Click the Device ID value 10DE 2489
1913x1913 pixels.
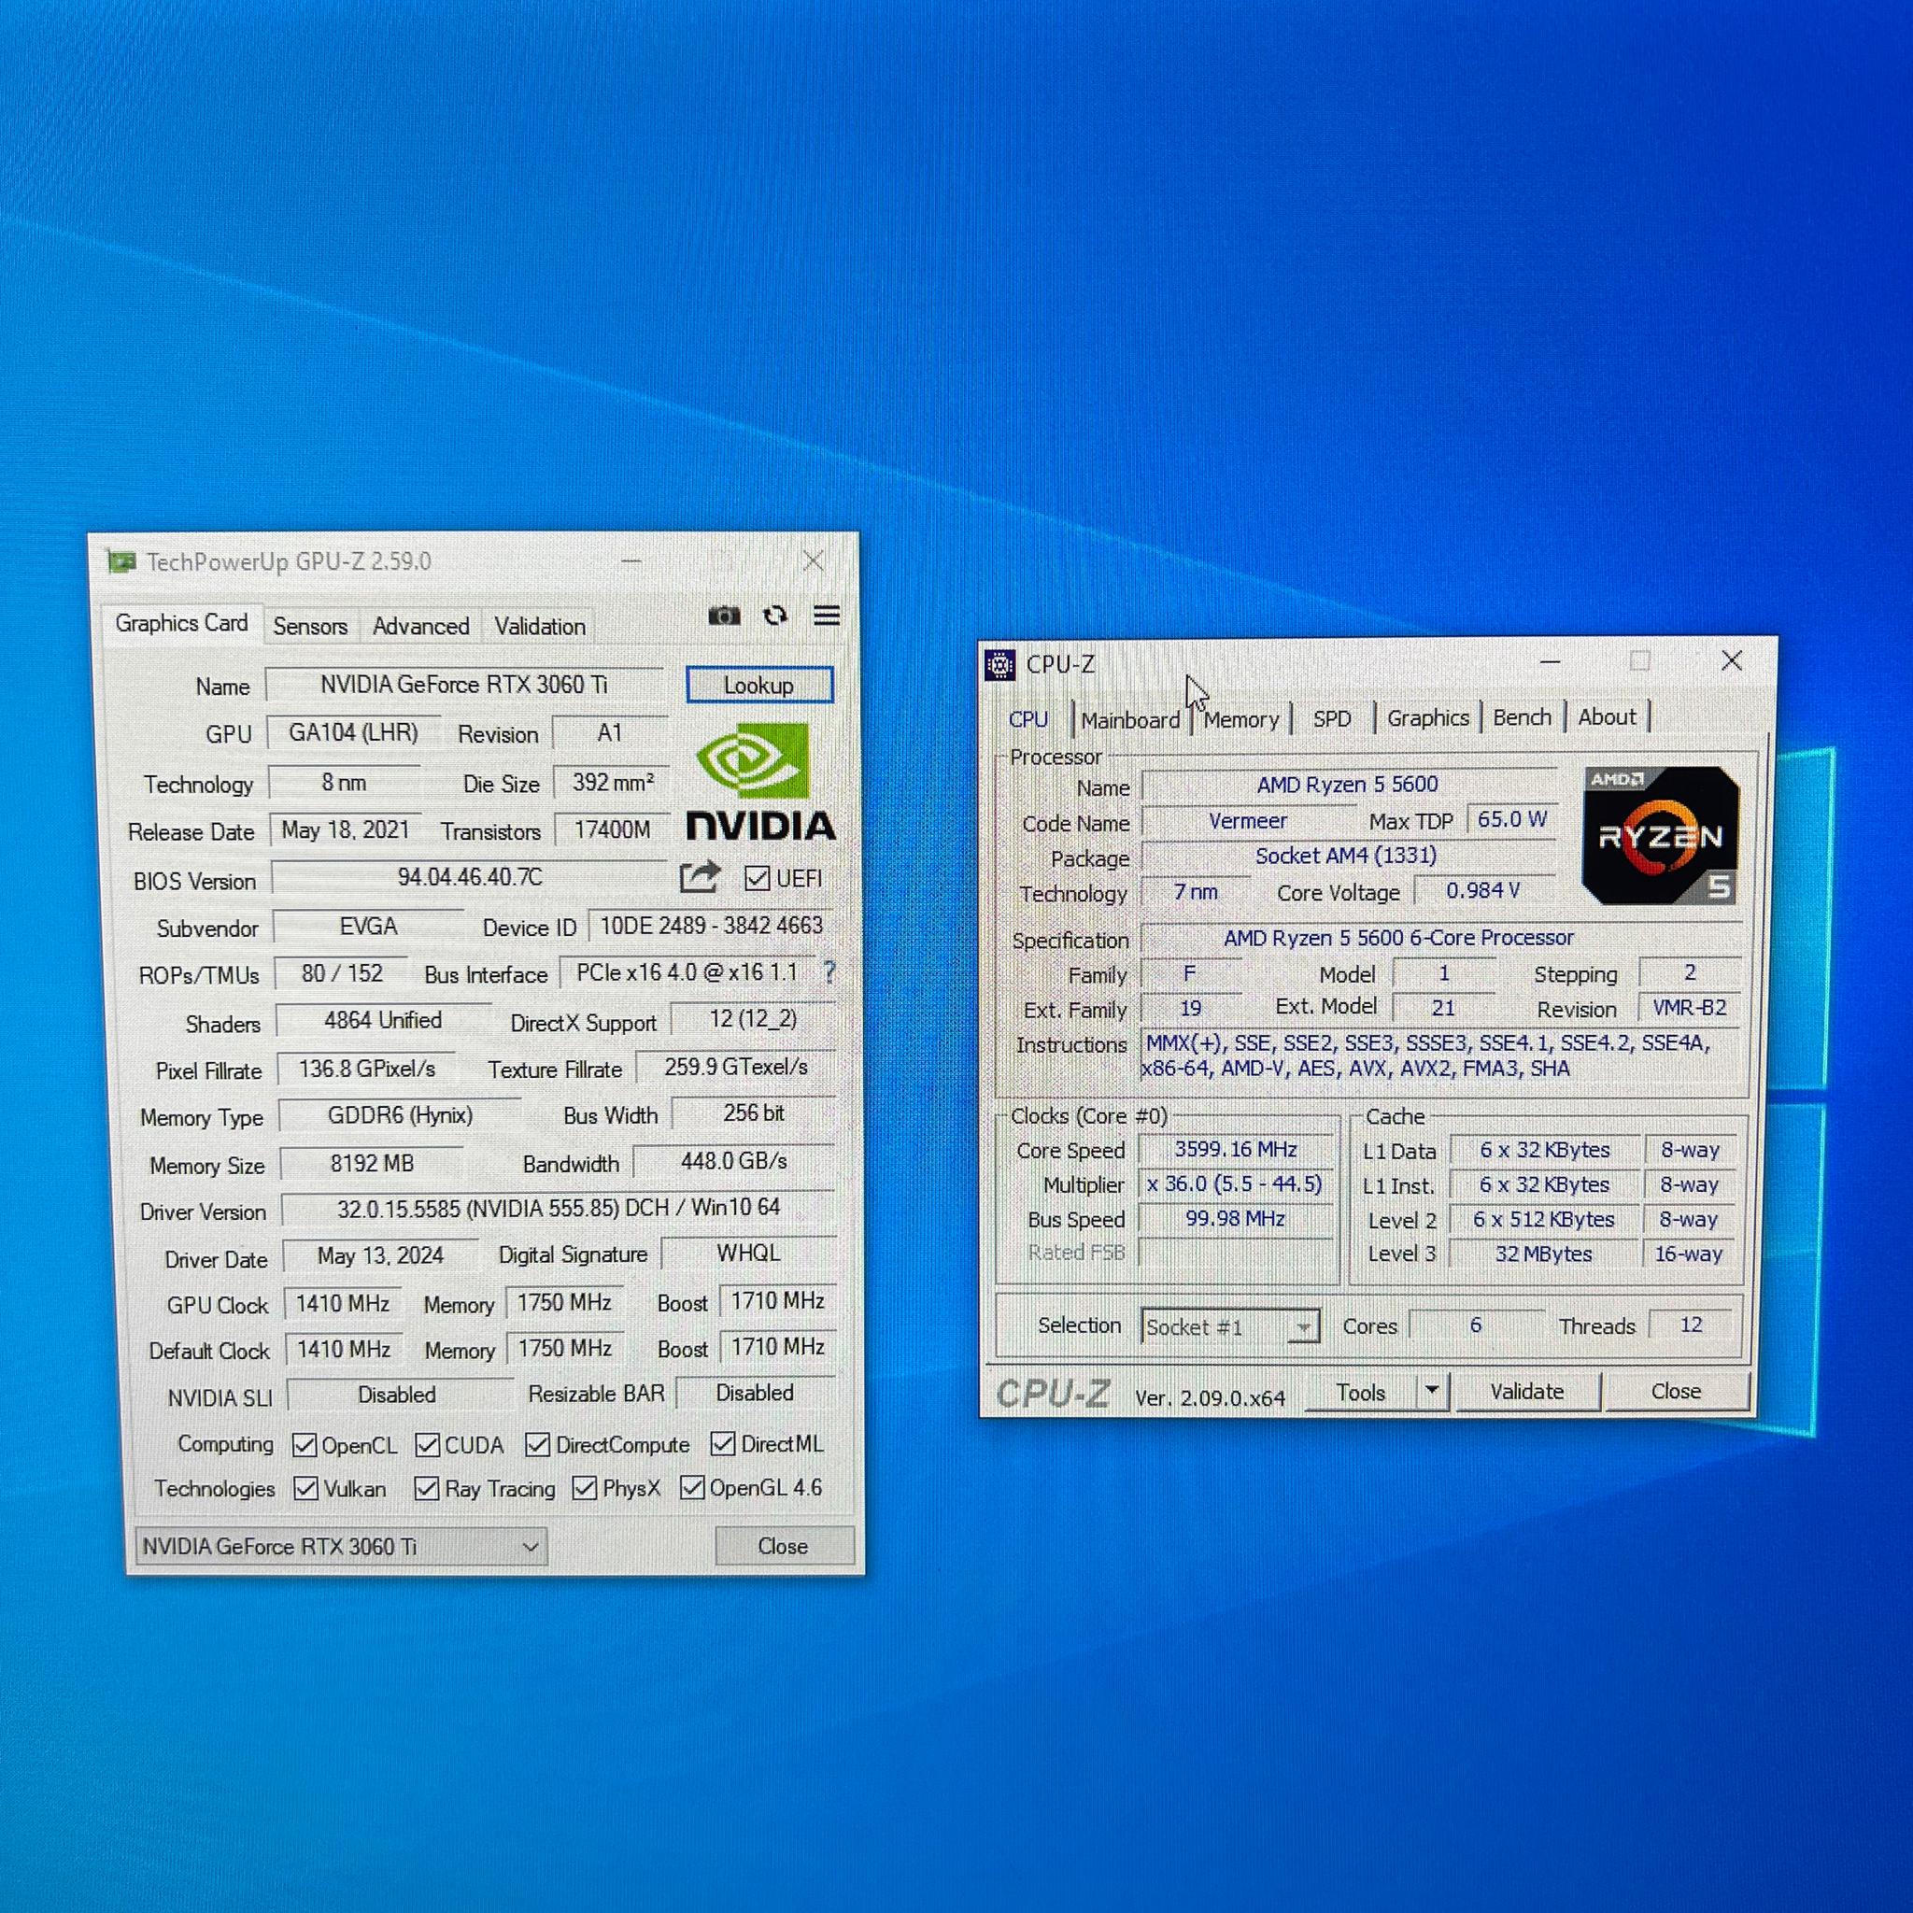click(711, 926)
